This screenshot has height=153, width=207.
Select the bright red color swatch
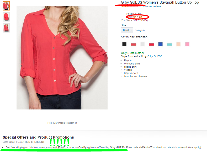click(151, 45)
